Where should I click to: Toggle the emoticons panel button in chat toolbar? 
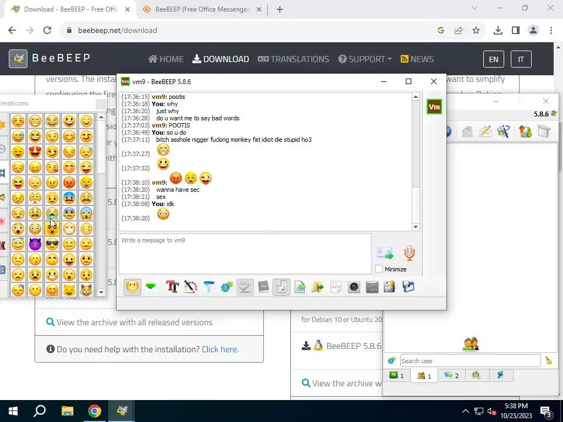[x=132, y=287]
